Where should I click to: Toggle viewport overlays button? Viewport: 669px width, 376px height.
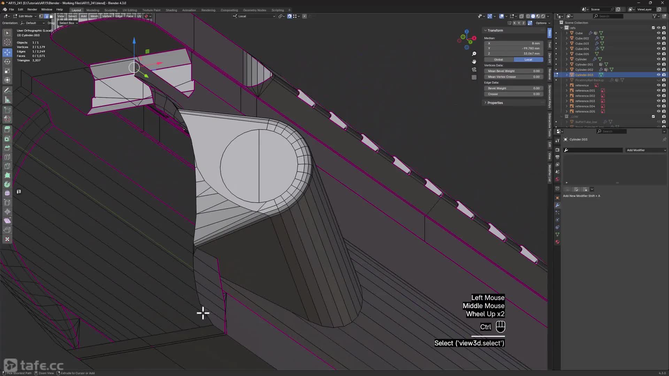pos(501,16)
